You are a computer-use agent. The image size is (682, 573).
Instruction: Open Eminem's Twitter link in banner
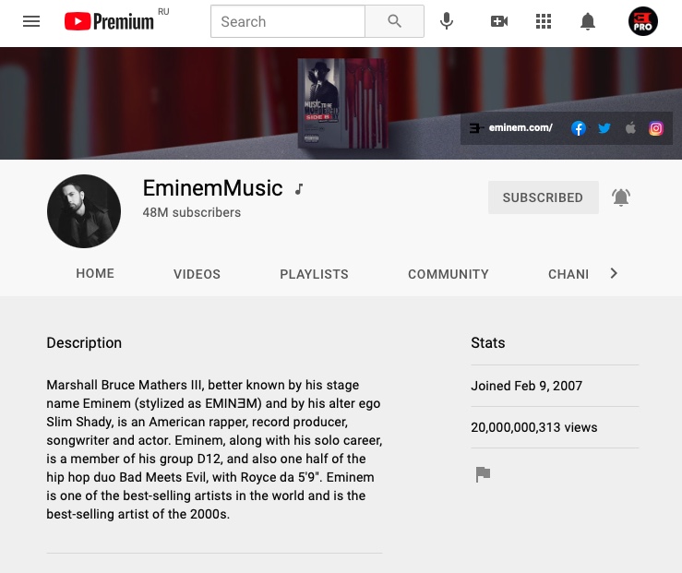point(604,128)
